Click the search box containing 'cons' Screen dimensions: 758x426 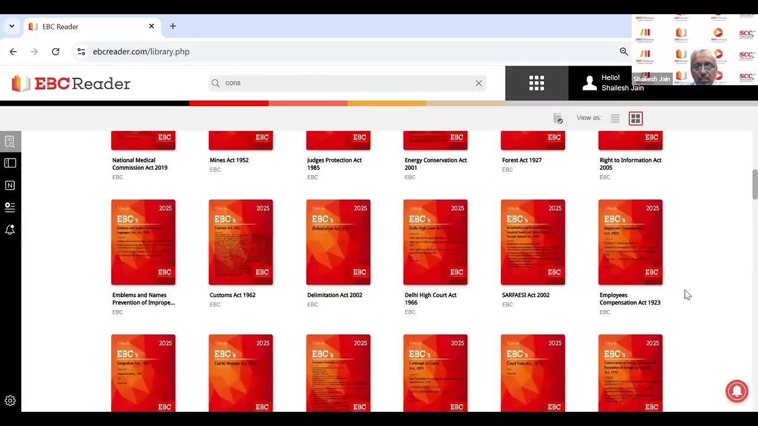[x=348, y=83]
